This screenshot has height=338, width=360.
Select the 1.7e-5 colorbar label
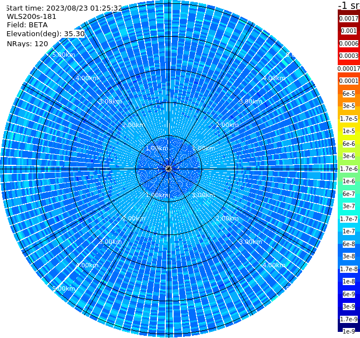349,119
